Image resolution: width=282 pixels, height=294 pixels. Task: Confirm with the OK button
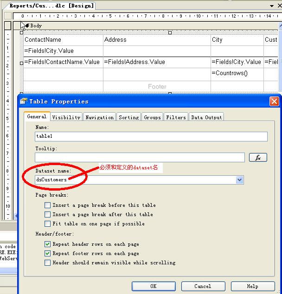tap(154, 286)
